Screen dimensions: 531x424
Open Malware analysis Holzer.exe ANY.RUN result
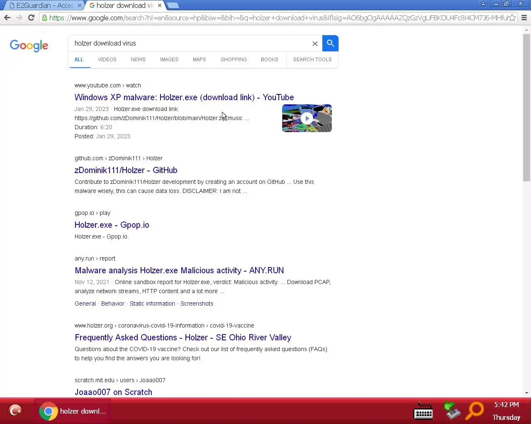click(x=179, y=270)
